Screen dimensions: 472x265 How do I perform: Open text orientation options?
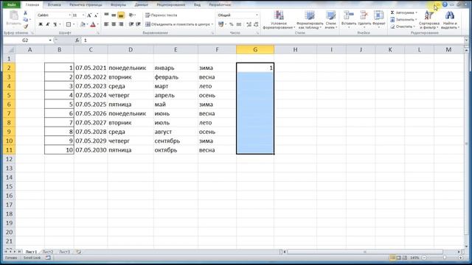pyautogui.click(x=131, y=15)
